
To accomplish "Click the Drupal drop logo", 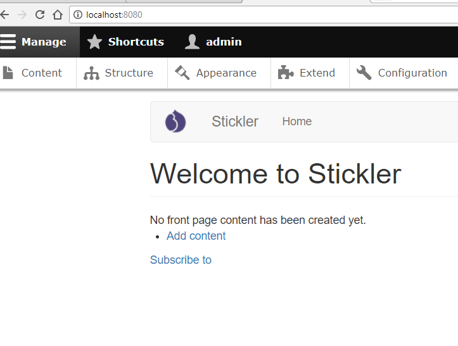I will pos(175,121).
